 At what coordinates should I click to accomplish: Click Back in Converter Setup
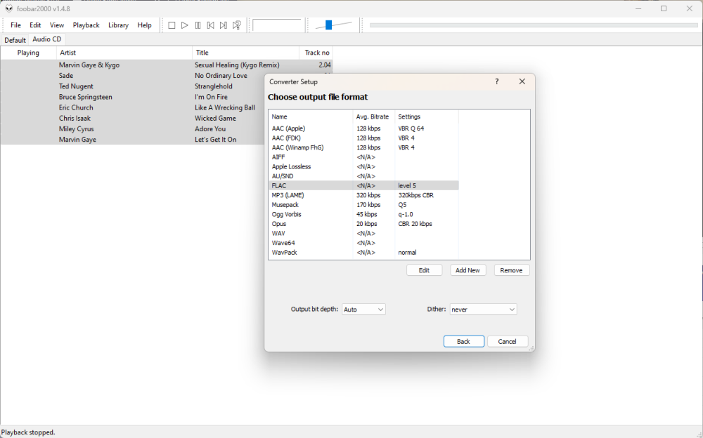[463, 341]
